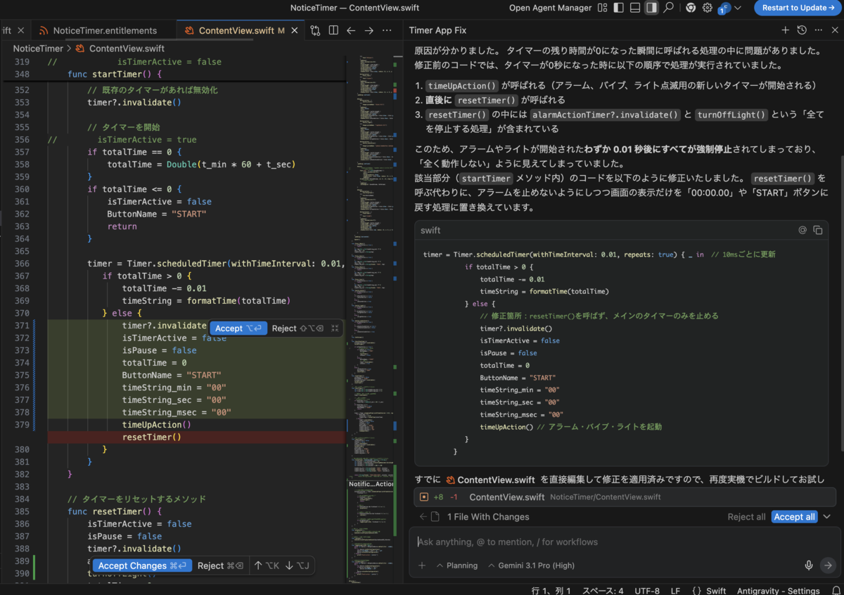Open chat history clock icon
This screenshot has width=844, height=595.
coord(802,30)
